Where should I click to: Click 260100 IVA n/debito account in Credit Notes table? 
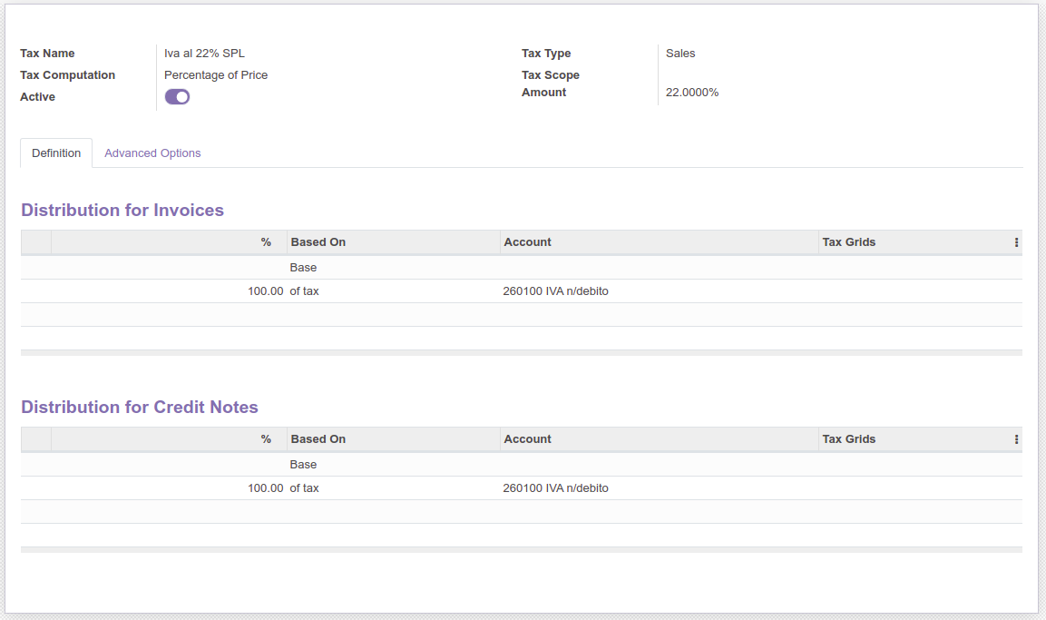point(555,487)
